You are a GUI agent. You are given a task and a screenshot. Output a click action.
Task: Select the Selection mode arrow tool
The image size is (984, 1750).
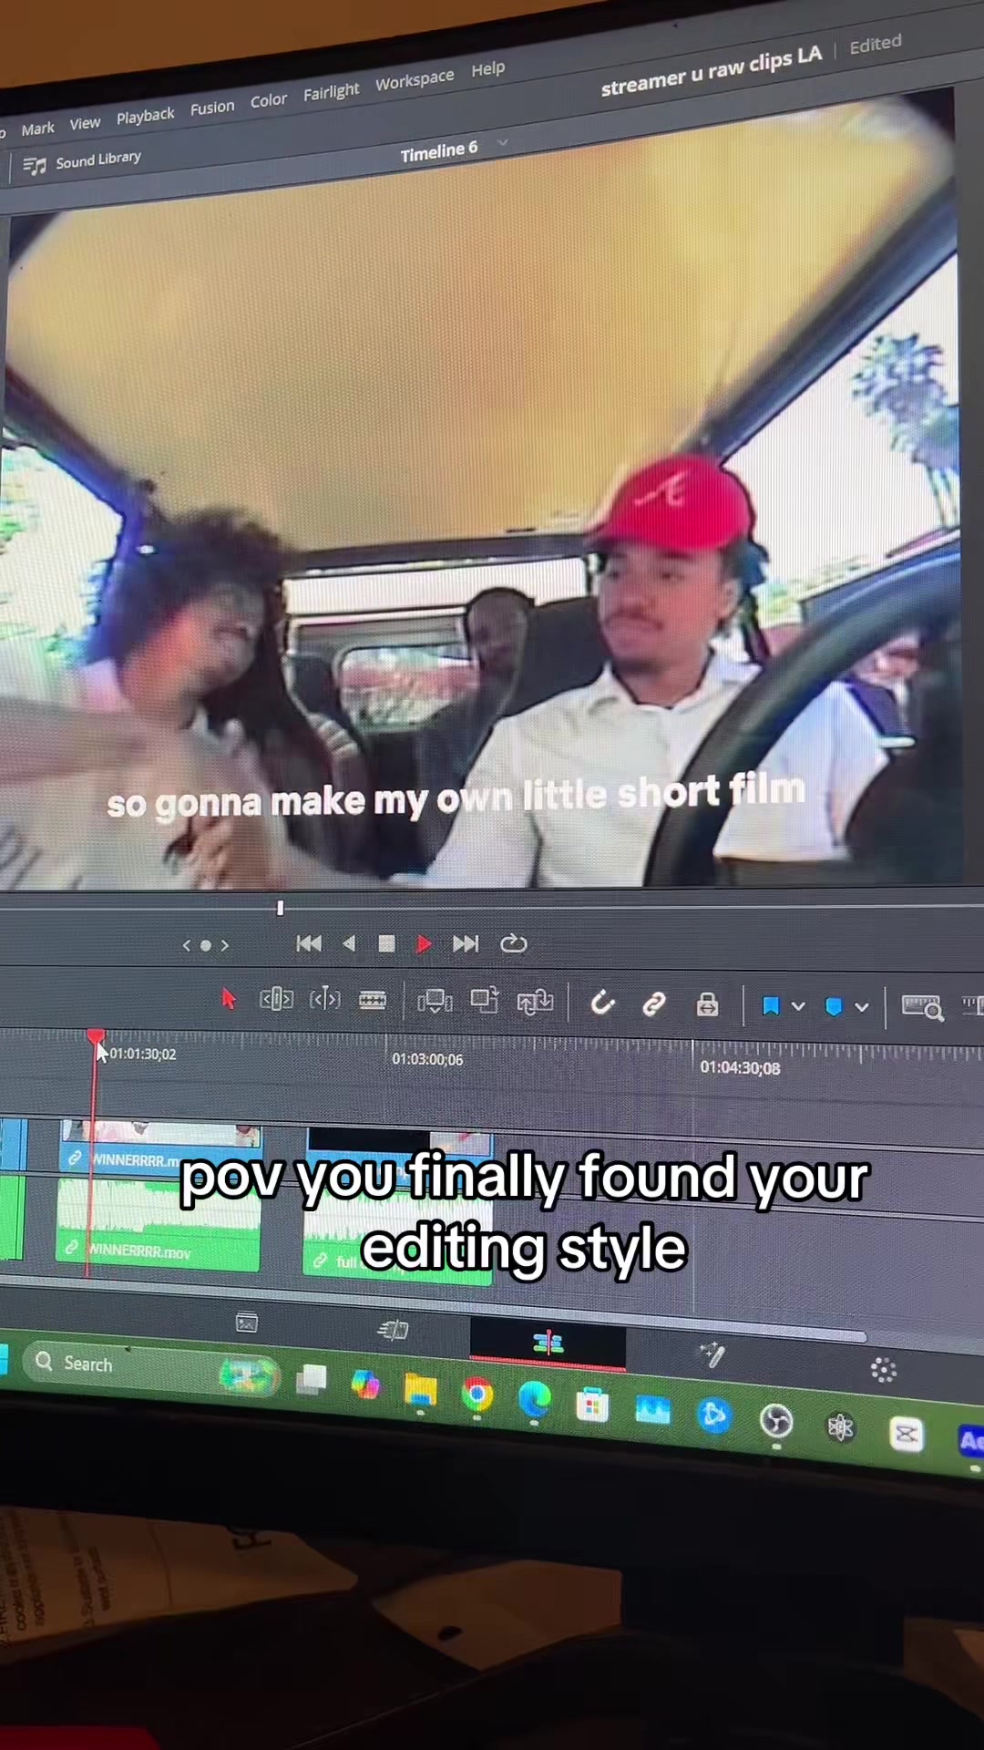pos(229,1000)
